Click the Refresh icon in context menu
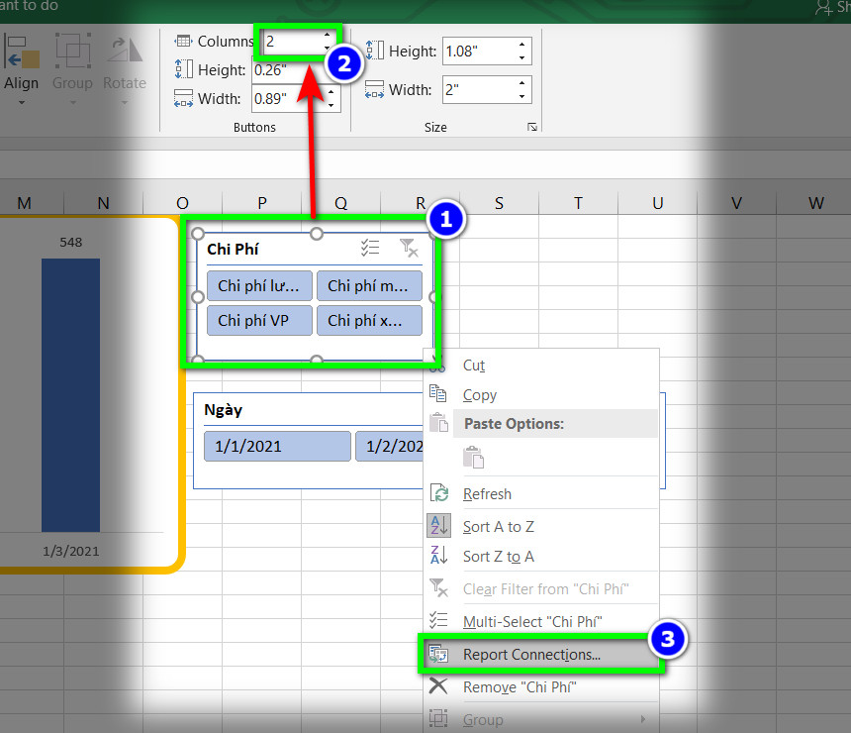The image size is (851, 733). coord(439,493)
